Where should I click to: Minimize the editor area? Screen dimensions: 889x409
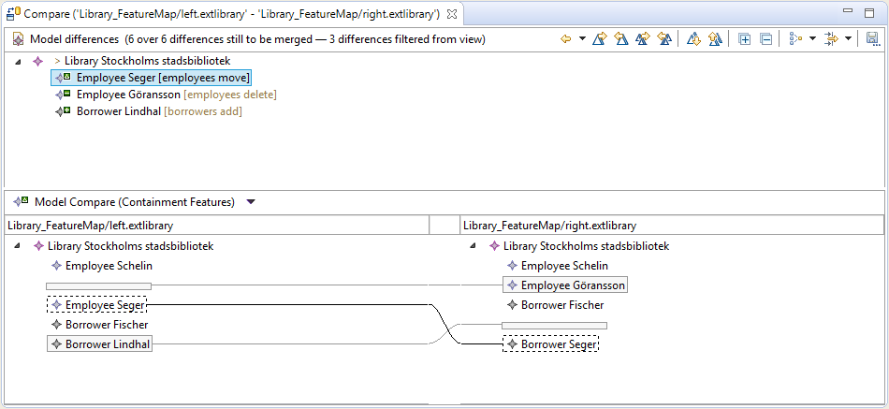tap(848, 11)
